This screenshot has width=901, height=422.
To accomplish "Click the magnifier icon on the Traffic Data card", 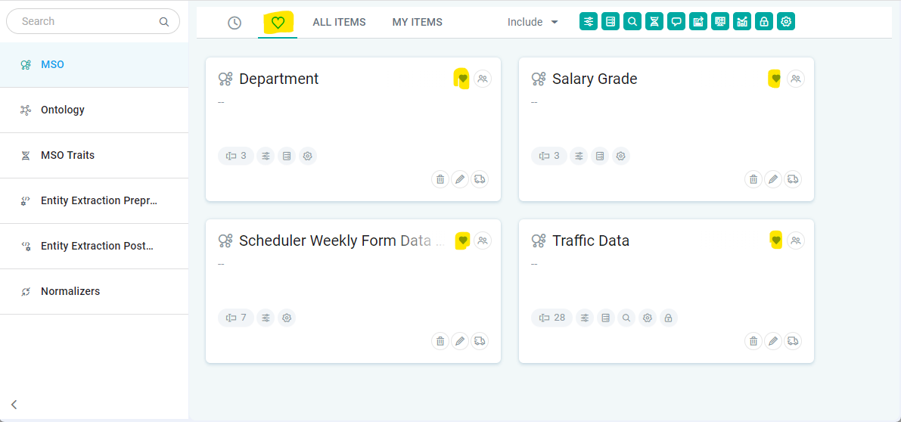I will coord(626,318).
